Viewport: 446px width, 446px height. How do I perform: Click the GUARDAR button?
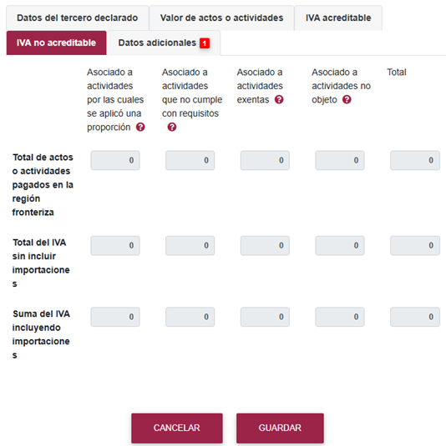pyautogui.click(x=280, y=428)
